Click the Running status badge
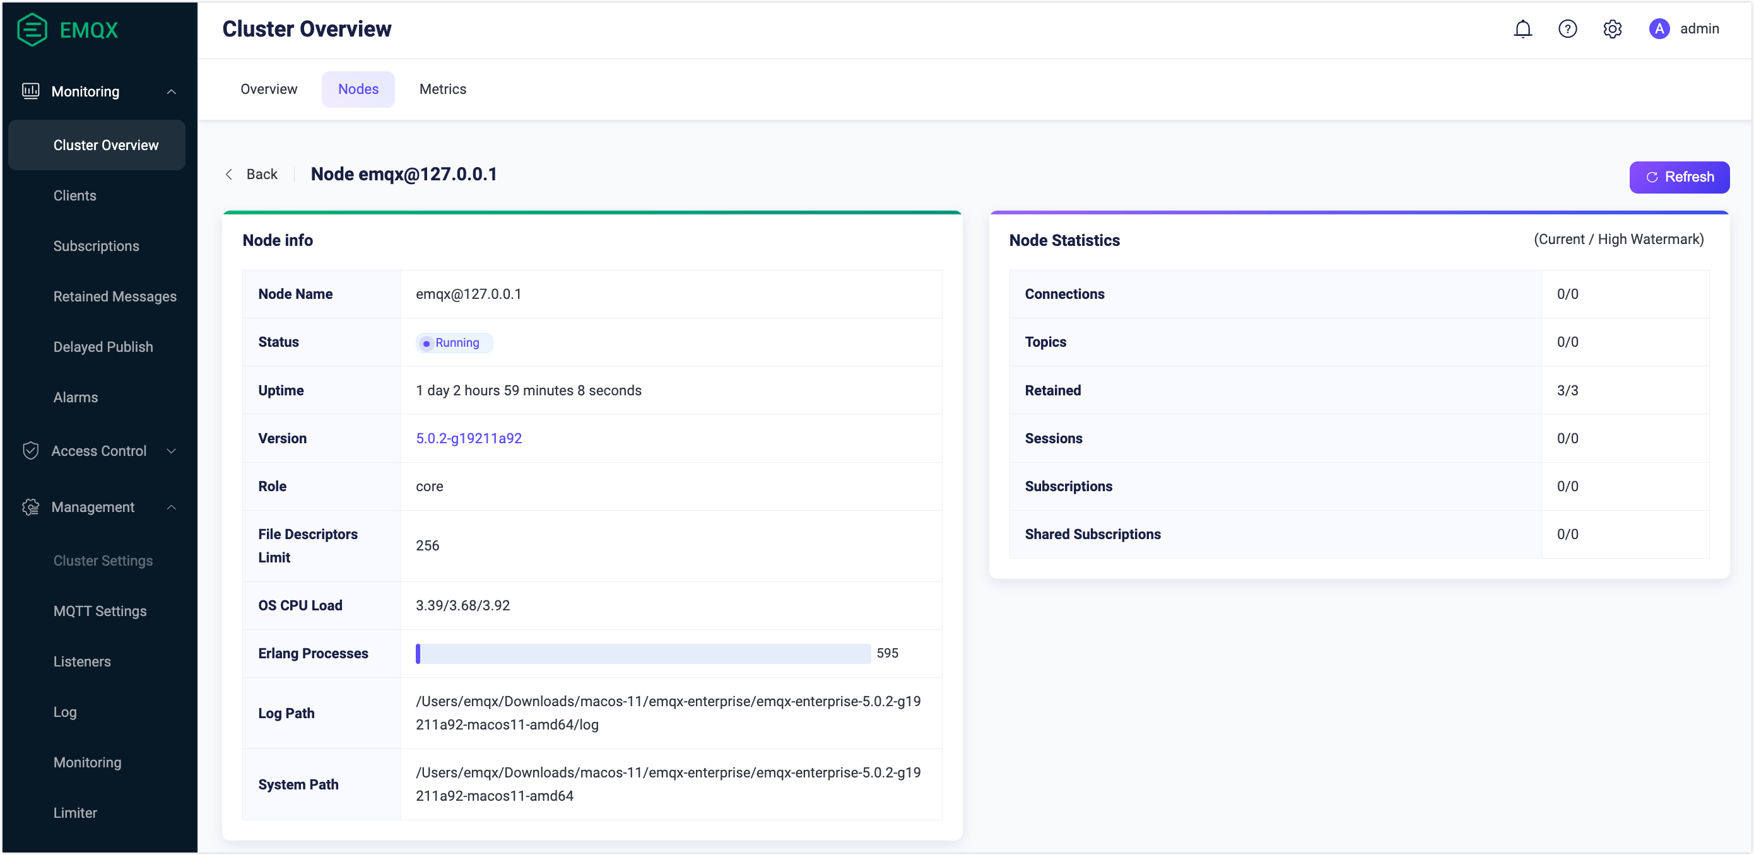1754x855 pixels. coord(454,342)
